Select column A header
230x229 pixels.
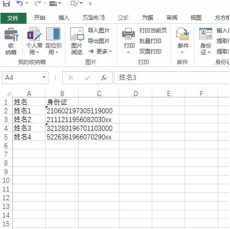point(29,93)
